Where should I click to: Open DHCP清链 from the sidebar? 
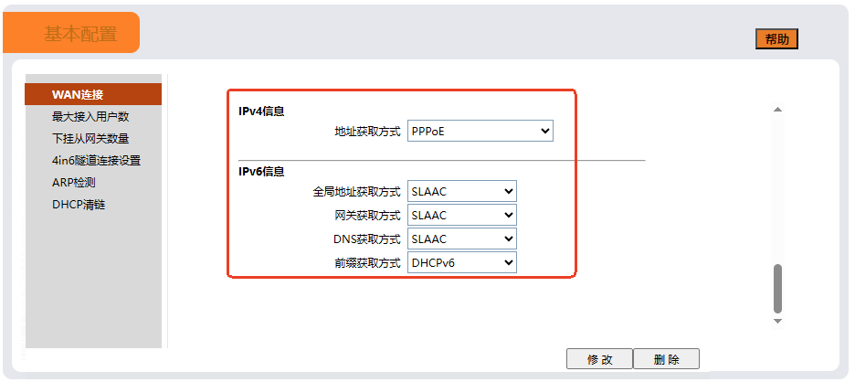coord(79,204)
